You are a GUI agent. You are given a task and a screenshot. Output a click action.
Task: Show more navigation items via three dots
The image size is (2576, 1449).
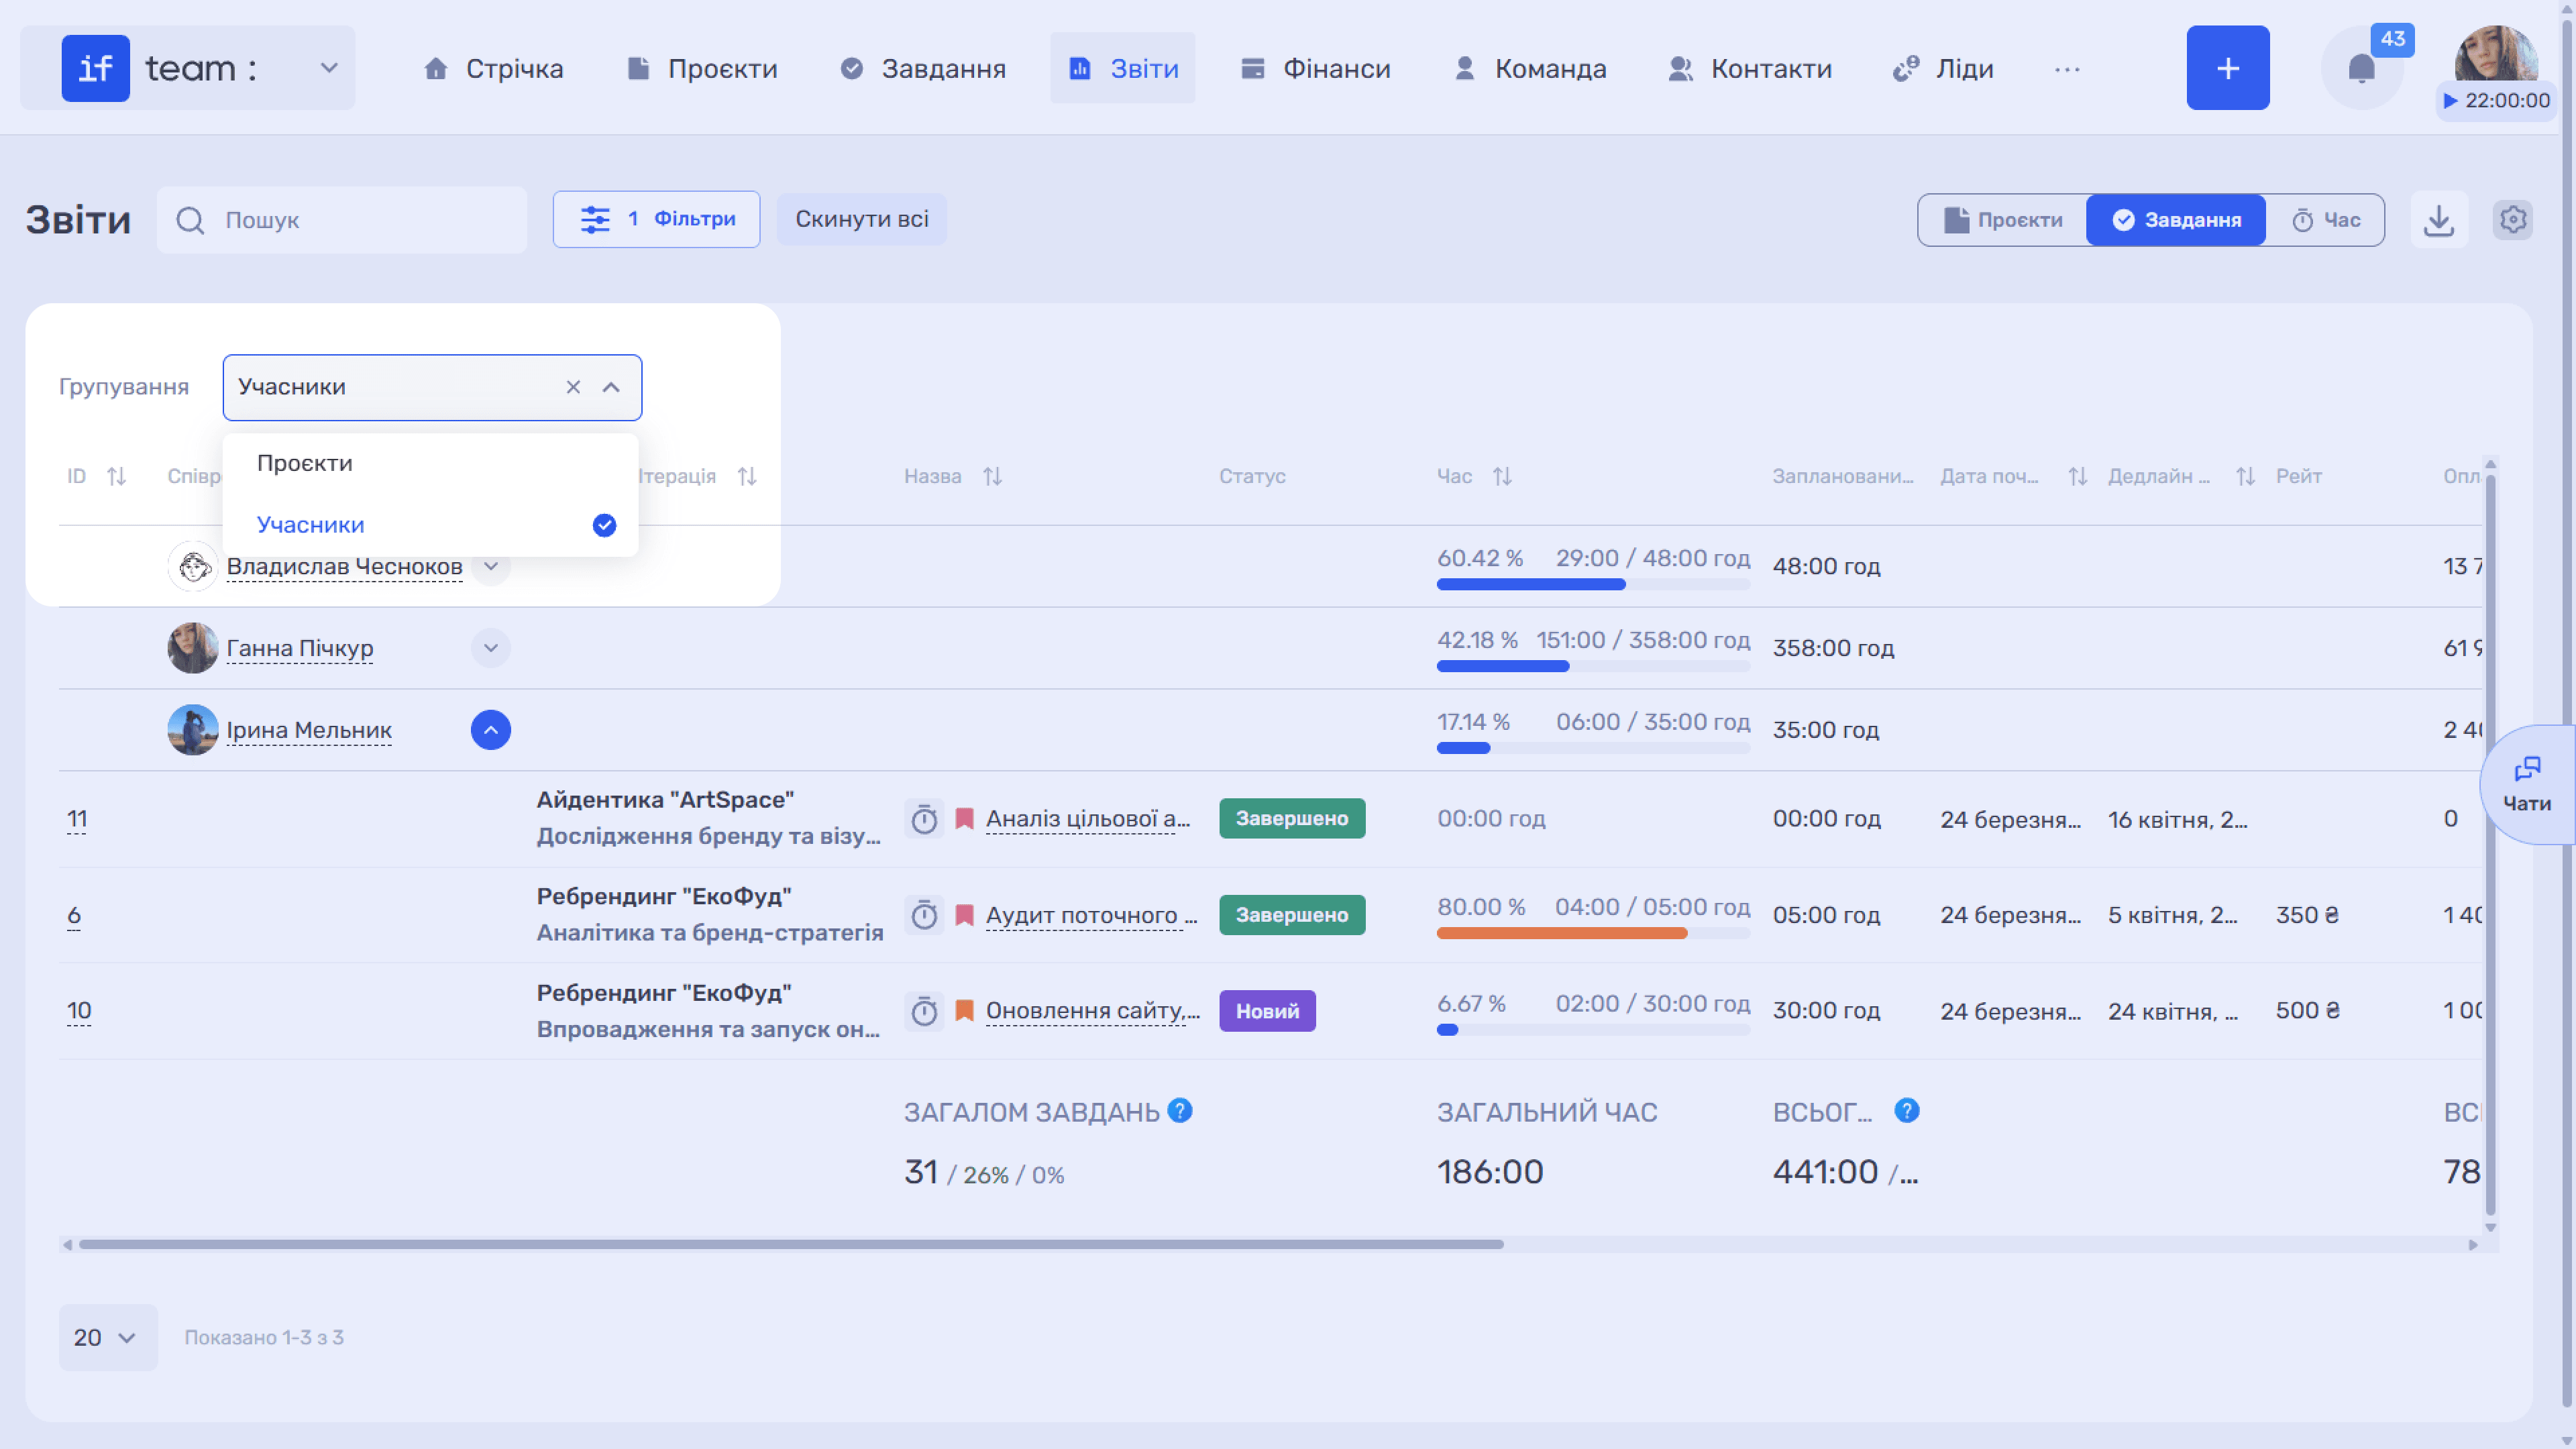coord(2067,69)
